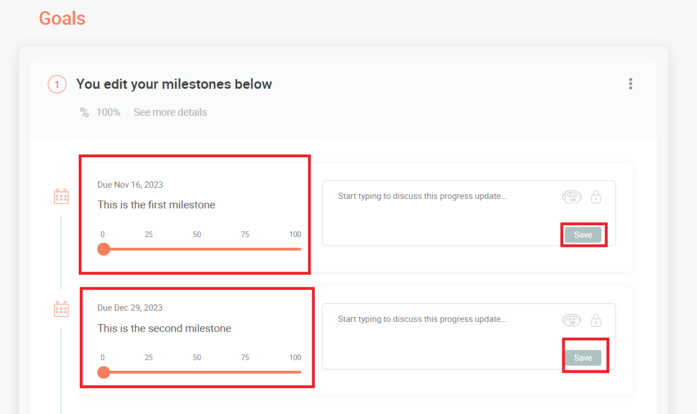The height and width of the screenshot is (414, 697).
Task: Click the percent icon next to 100%
Action: click(x=84, y=112)
